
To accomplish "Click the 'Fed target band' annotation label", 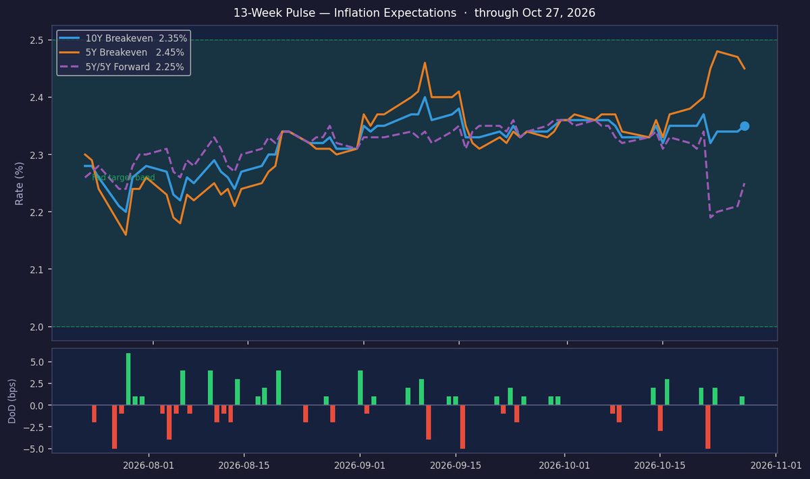I will [124, 178].
